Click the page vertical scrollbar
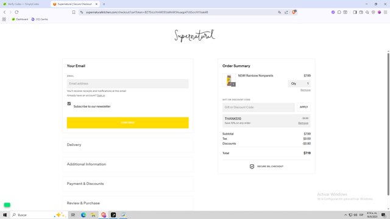Screen dimensions: 390x219 click(388, 124)
